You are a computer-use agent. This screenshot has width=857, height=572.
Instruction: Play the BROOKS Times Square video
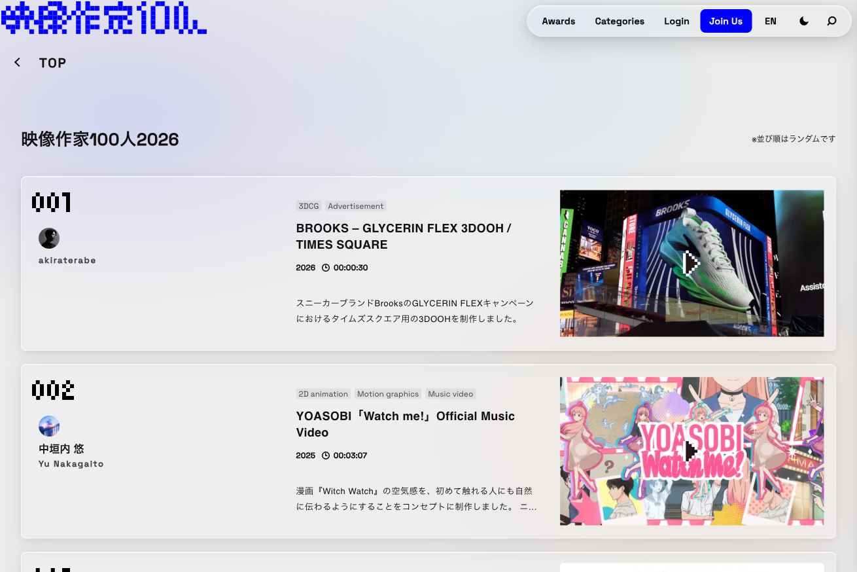point(691,263)
